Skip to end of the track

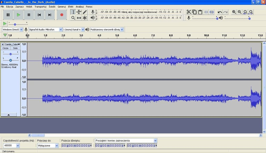[x=49, y=15]
